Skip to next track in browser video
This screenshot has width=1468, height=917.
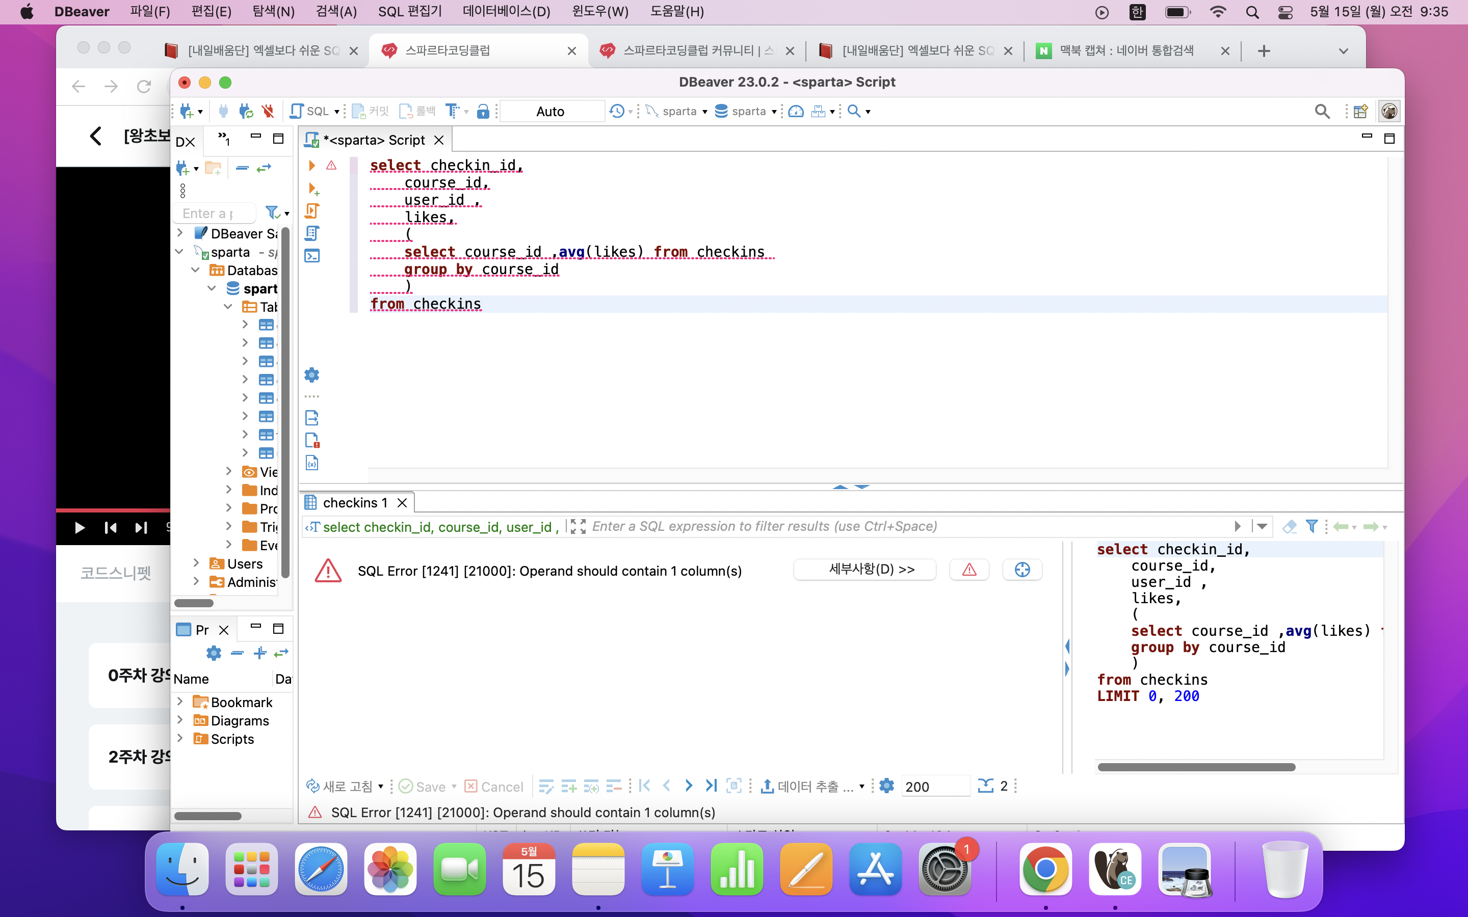pyautogui.click(x=141, y=528)
